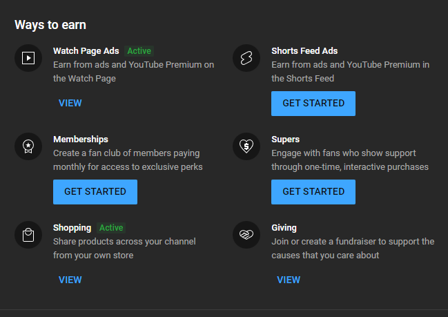Open VIEW under Shopping
This screenshot has width=448, height=317.
coord(70,280)
